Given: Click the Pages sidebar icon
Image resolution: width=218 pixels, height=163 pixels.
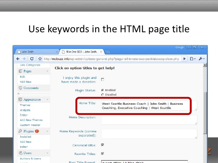Looking at the screenshot, I should (x=20, y=71).
